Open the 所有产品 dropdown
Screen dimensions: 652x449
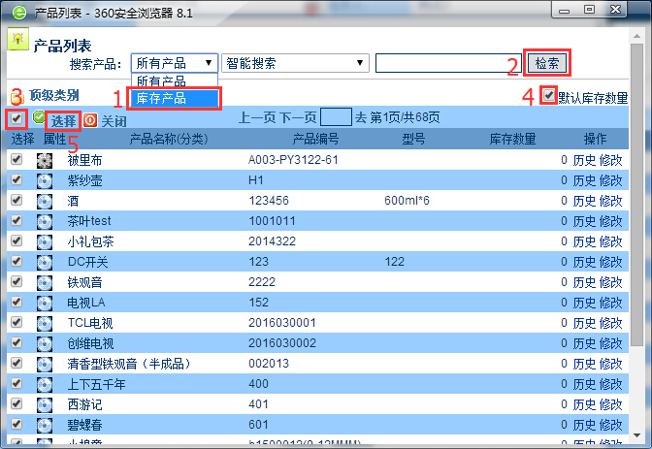tap(174, 64)
